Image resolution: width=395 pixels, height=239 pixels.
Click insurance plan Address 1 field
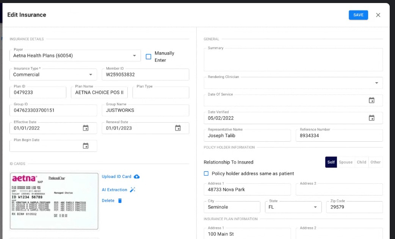247,234
